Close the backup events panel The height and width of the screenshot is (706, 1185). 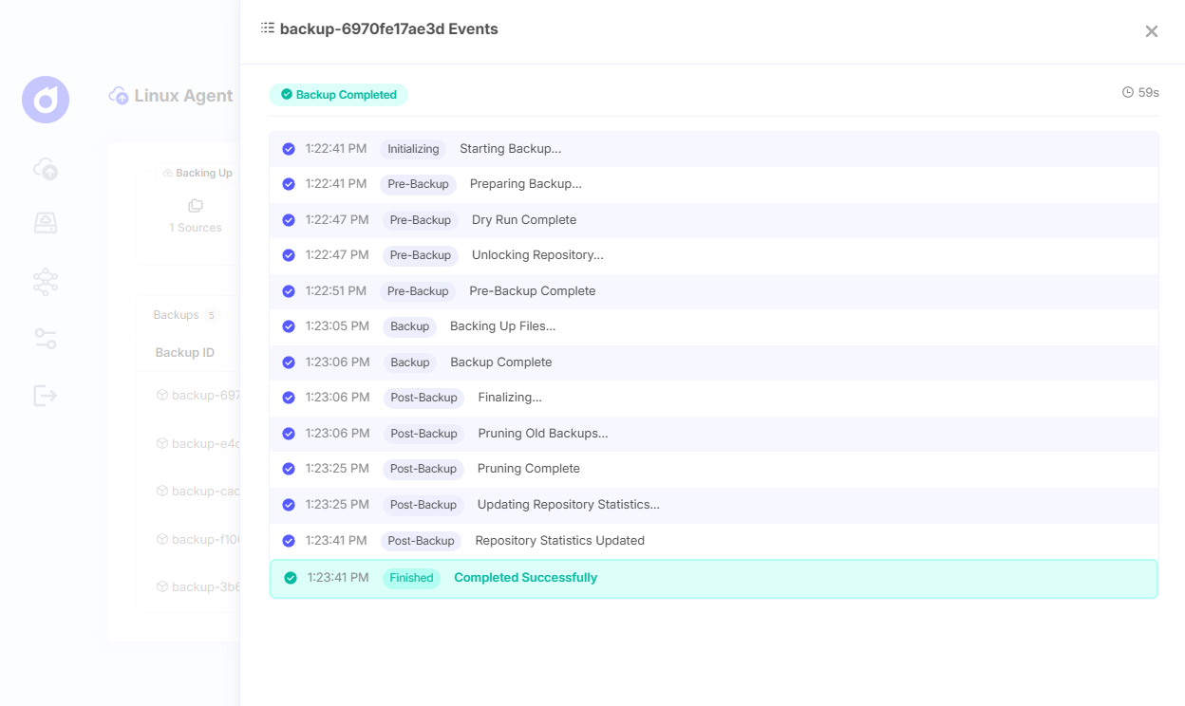click(1151, 31)
